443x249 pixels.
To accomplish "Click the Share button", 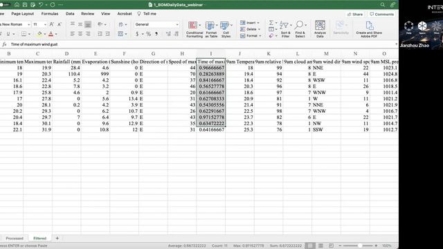I will 355,14.
